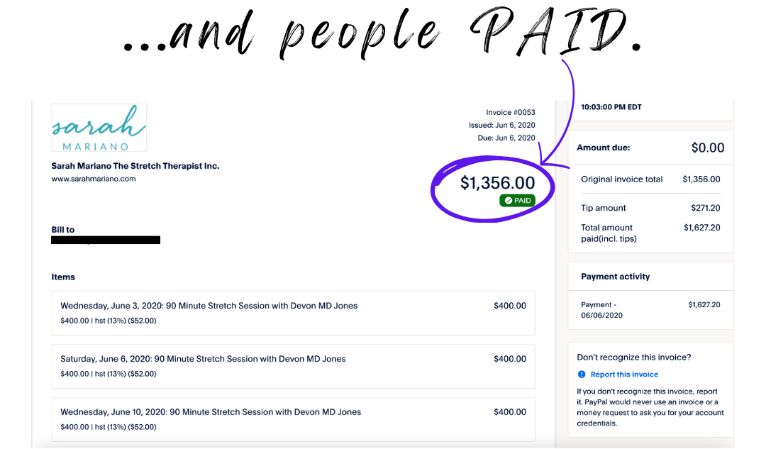
Task: Click the Sarah Mariano The Stretch Therapist Inc. name
Action: [x=135, y=166]
